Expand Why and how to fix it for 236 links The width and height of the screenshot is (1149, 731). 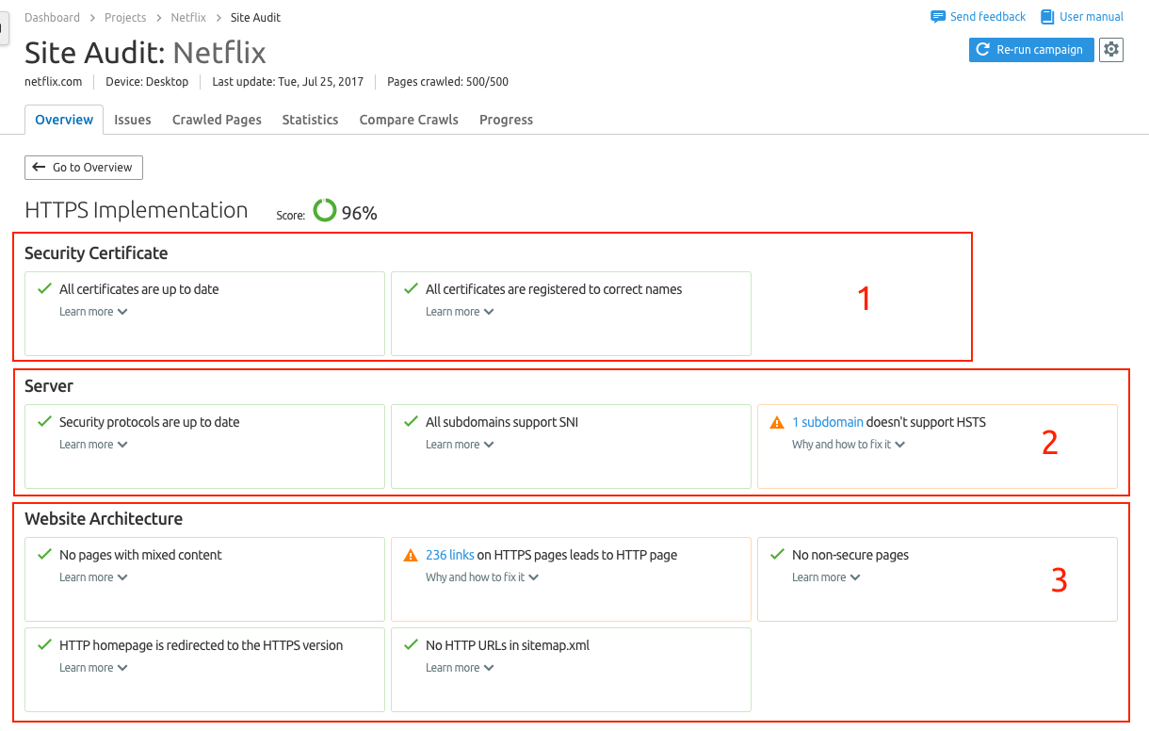click(482, 577)
